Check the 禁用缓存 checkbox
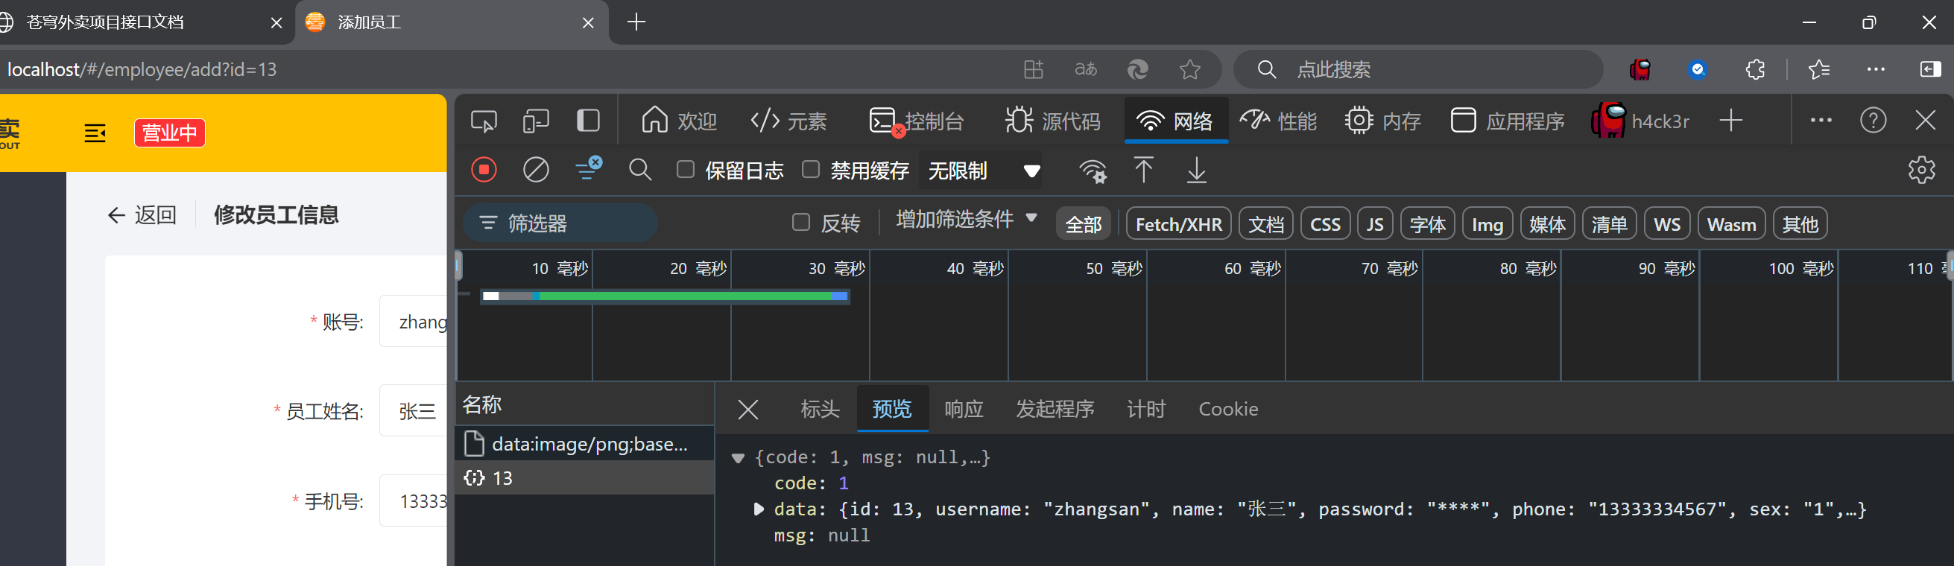 [811, 170]
